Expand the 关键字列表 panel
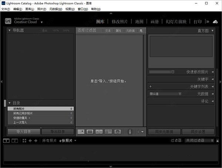 coord(212,87)
